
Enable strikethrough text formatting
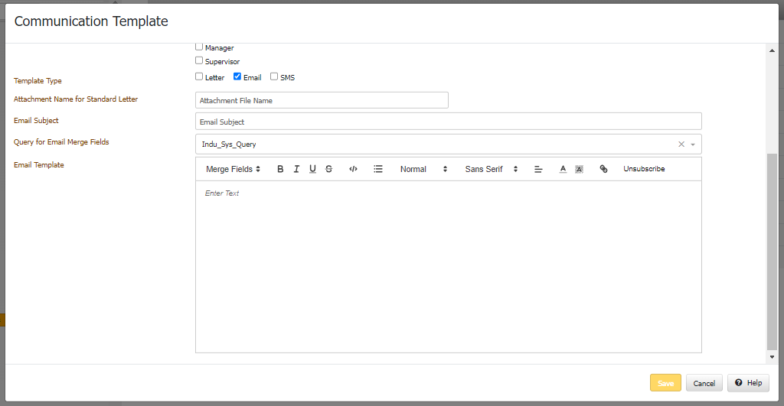pos(328,169)
